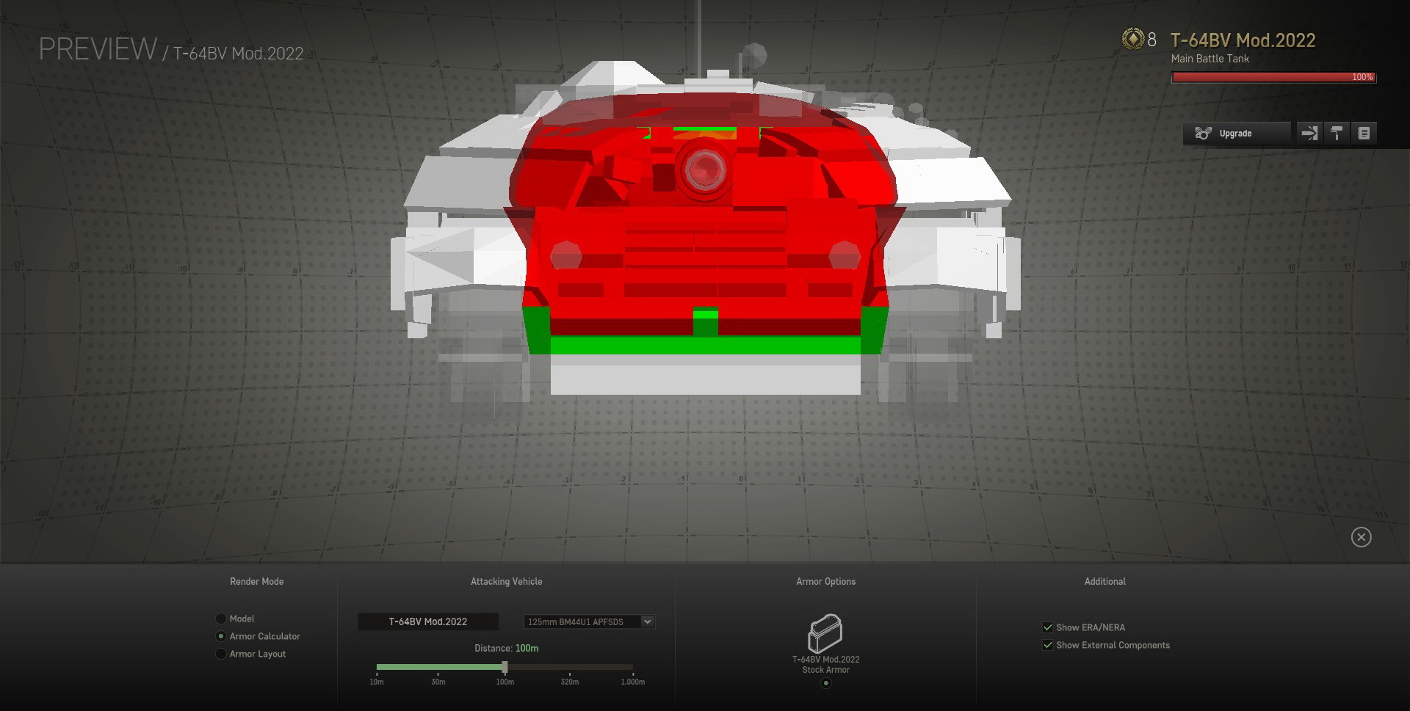The width and height of the screenshot is (1410, 711).
Task: Select the Stock Armor radio dot
Action: click(826, 683)
